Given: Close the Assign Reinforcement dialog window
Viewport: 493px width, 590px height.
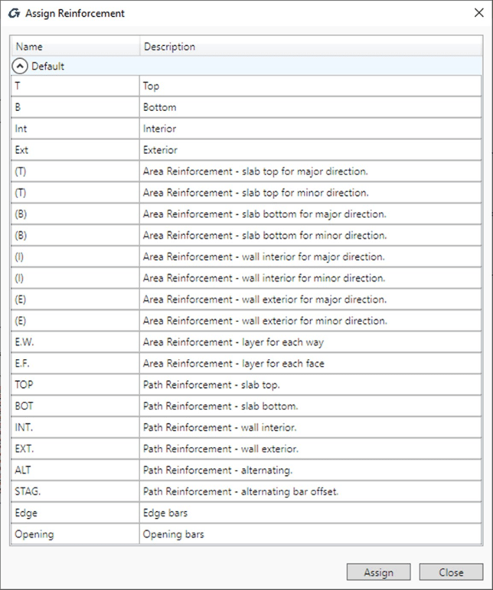Looking at the screenshot, I should [x=478, y=13].
